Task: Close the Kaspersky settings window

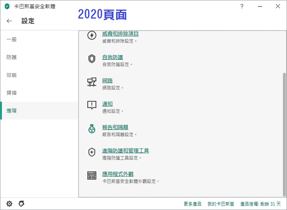Action: coord(278,6)
